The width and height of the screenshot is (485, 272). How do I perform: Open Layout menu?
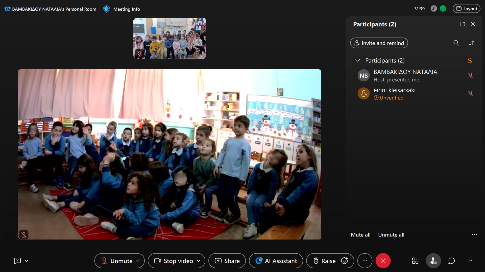click(467, 9)
